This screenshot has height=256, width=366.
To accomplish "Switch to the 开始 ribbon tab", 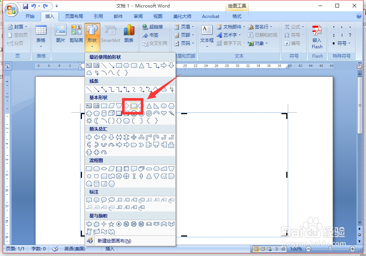I will 30,16.
